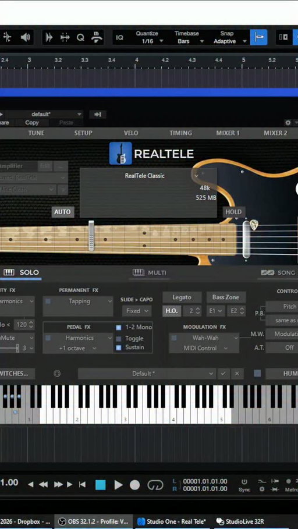Click the speaker audition icon in toolbar
The width and height of the screenshot is (298, 529).
click(x=25, y=37)
